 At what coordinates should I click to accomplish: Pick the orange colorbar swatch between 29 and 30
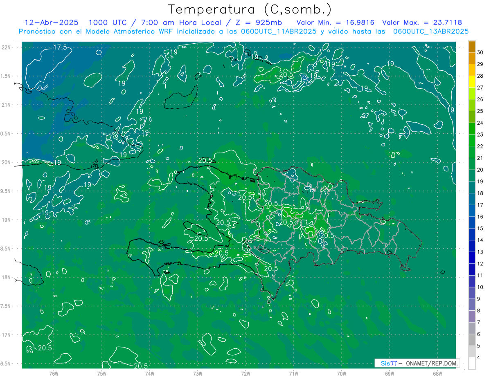click(x=472, y=58)
